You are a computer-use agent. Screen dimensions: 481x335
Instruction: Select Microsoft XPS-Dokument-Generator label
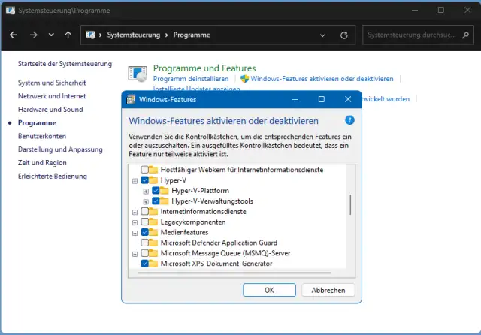click(216, 264)
